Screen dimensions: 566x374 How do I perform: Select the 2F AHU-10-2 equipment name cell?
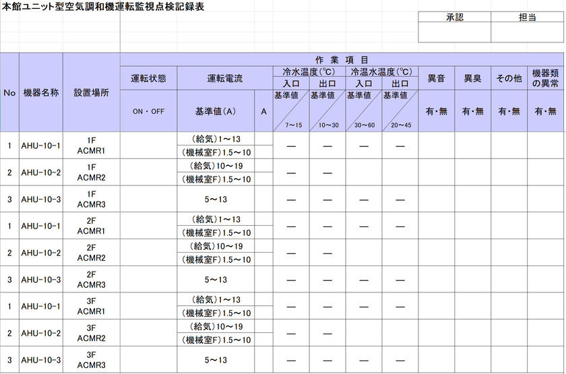[x=41, y=253]
